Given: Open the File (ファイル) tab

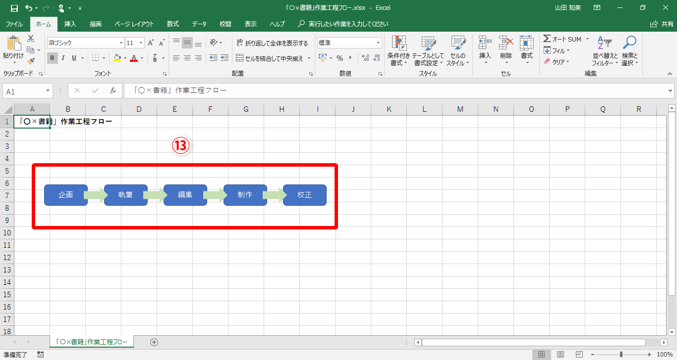Looking at the screenshot, I should click(14, 24).
